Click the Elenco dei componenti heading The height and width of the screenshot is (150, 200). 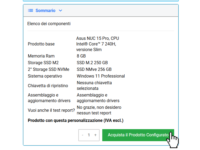(x=49, y=24)
